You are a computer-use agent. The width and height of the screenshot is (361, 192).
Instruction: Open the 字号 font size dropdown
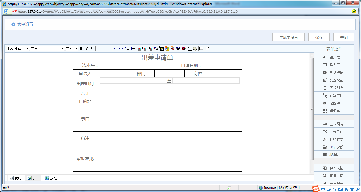pos(72,49)
